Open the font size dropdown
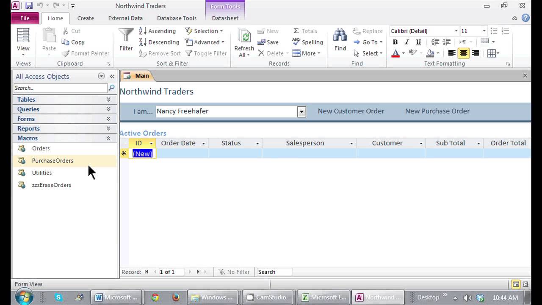The height and width of the screenshot is (305, 542). click(x=484, y=31)
